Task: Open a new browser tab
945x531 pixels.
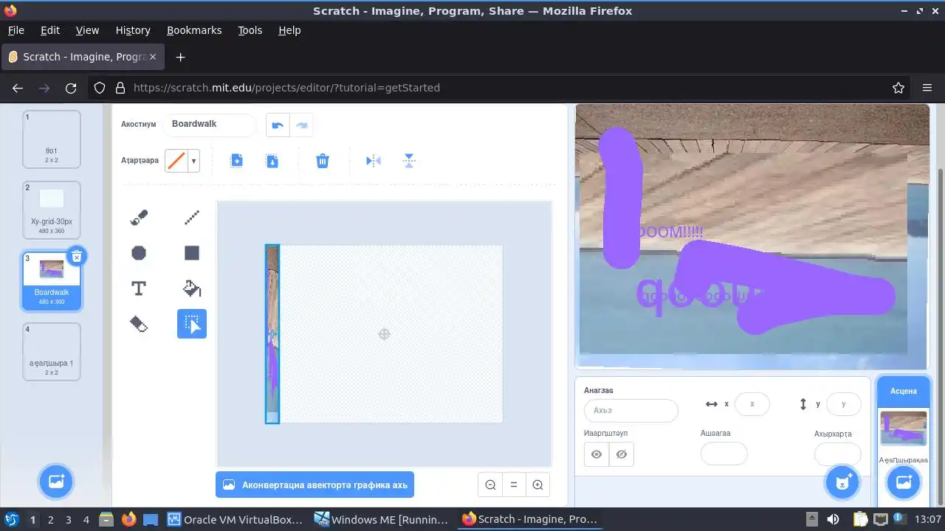Action: 180,57
